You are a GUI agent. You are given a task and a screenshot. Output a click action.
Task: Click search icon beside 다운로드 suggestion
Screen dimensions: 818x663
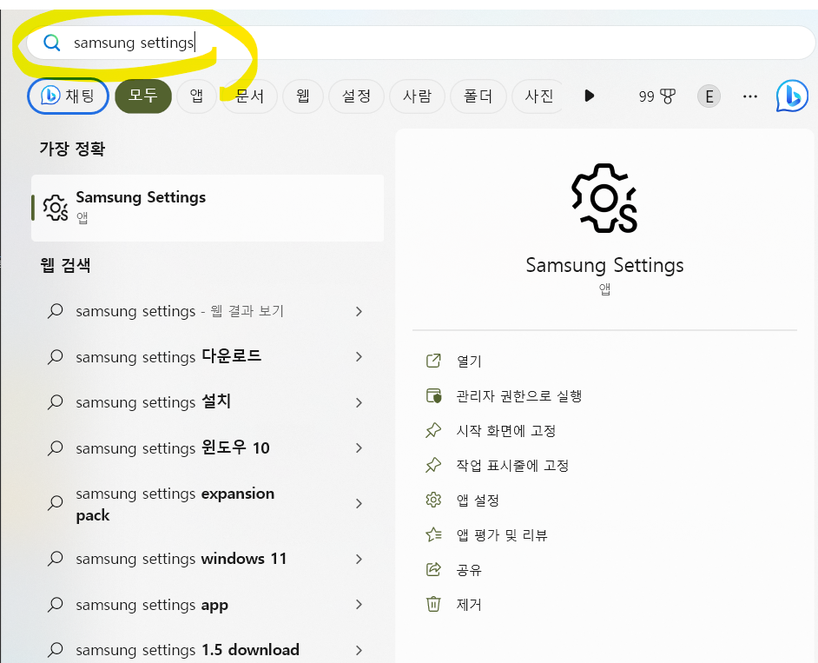click(55, 356)
